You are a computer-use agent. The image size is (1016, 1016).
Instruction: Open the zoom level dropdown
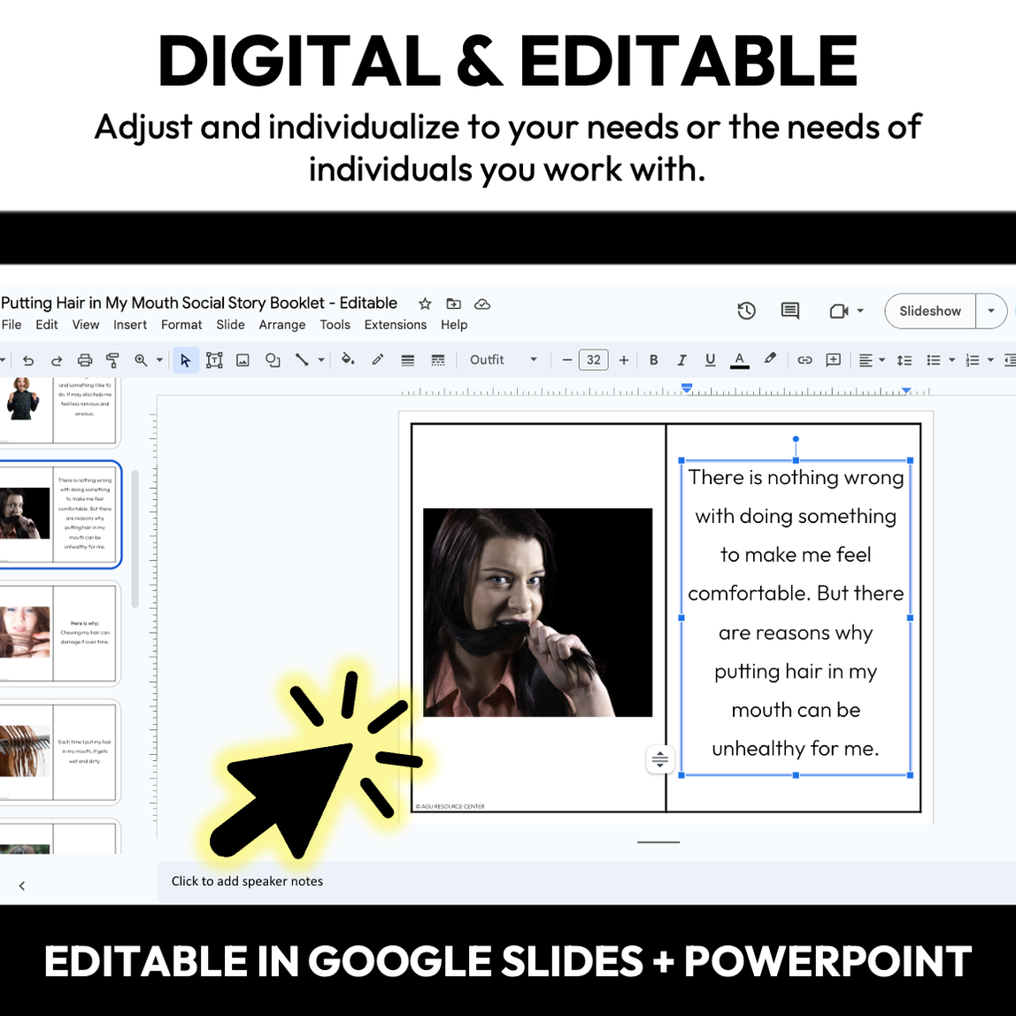(x=147, y=360)
